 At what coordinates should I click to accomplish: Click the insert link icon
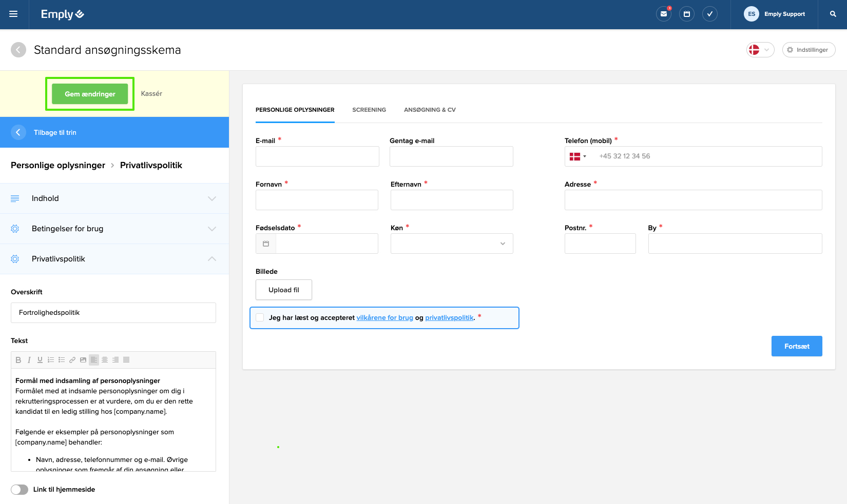(72, 360)
